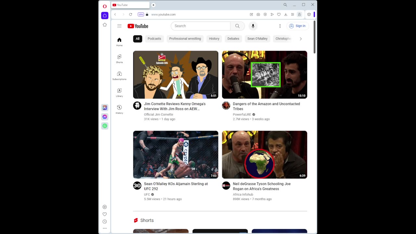Viewport: 416px width, 234px height.
Task: Click the Sign in button
Action: 297,26
